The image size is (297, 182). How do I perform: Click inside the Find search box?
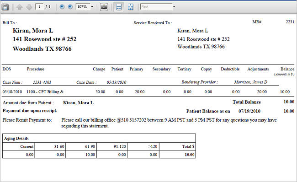(x=156, y=7)
